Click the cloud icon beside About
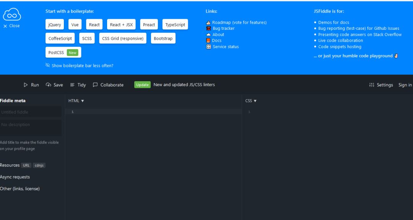Image resolution: width=413 pixels, height=220 pixels. (x=208, y=34)
